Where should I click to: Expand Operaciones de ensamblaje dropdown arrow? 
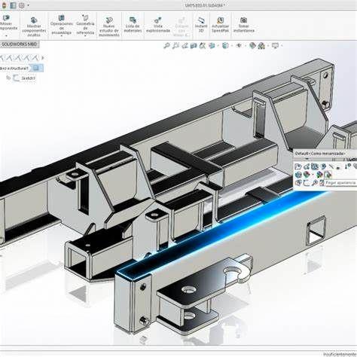pos(62,36)
